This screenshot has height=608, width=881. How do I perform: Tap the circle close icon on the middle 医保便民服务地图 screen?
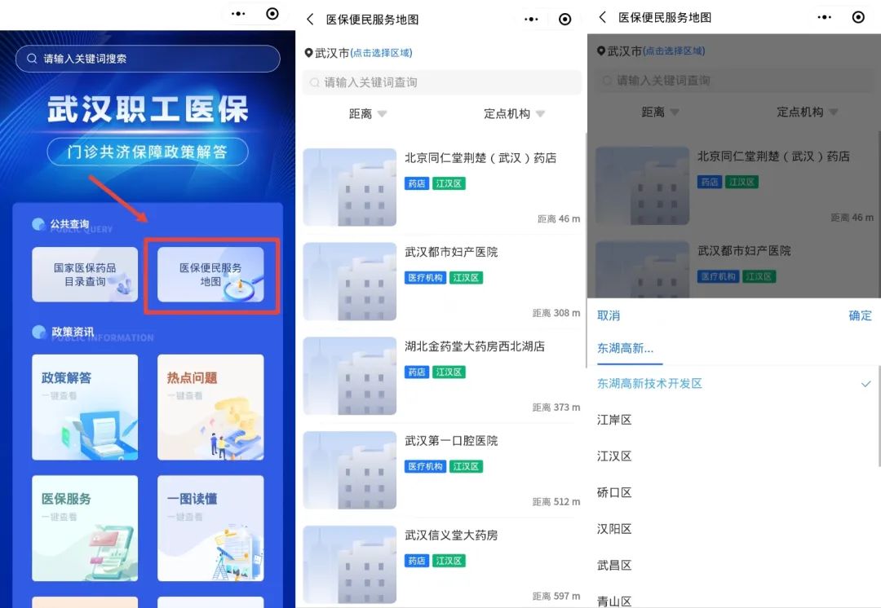coord(565,19)
